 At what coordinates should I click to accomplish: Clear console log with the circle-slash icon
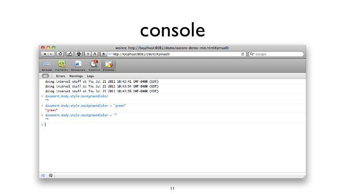pyautogui.click(x=51, y=176)
